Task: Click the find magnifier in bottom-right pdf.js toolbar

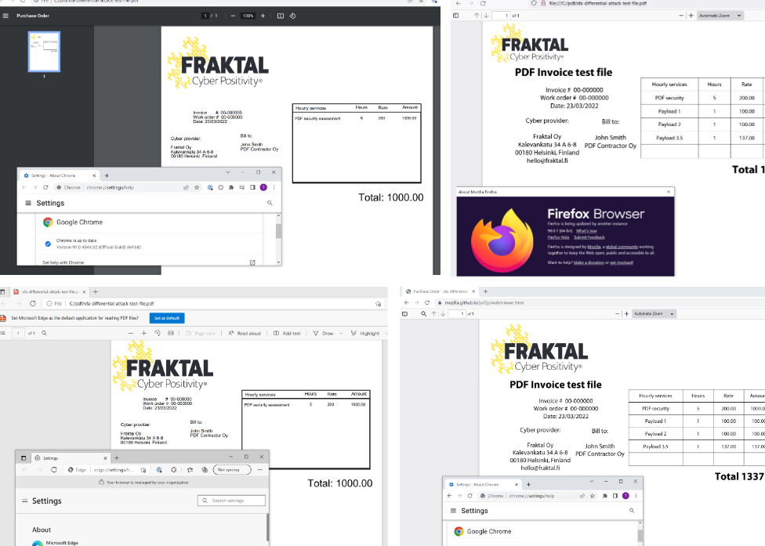Action: [423, 314]
